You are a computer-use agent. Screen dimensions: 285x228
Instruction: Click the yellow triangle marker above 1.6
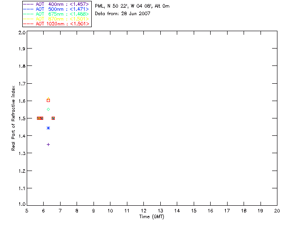click(49, 98)
